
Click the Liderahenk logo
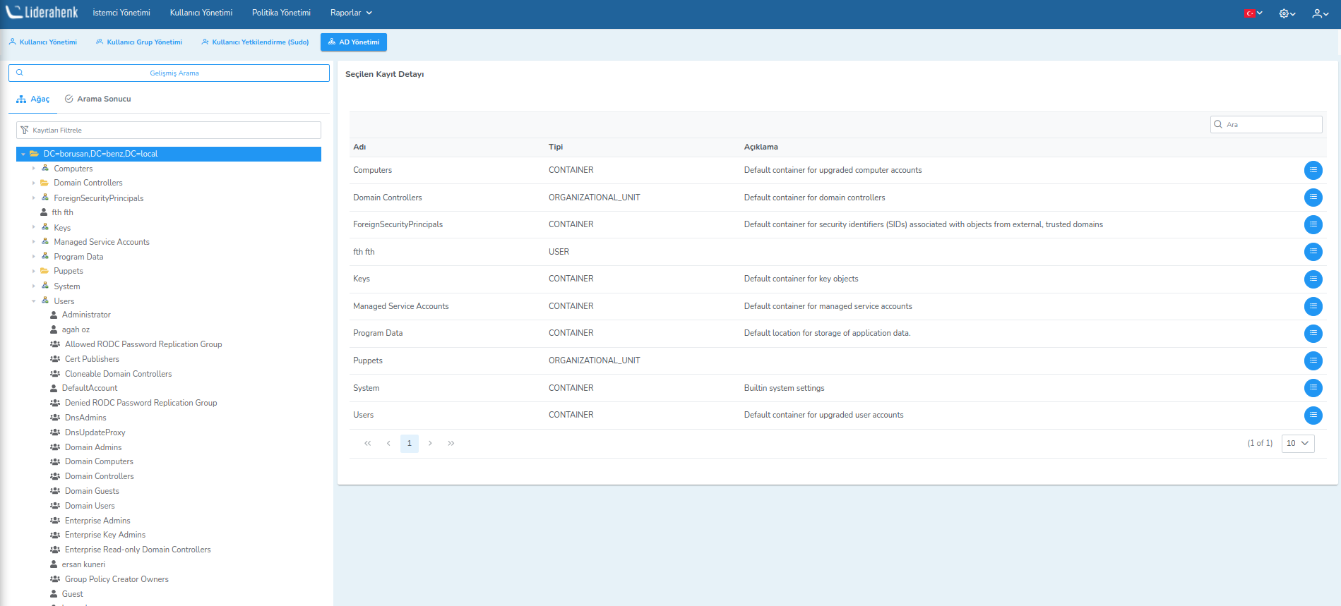coord(42,13)
